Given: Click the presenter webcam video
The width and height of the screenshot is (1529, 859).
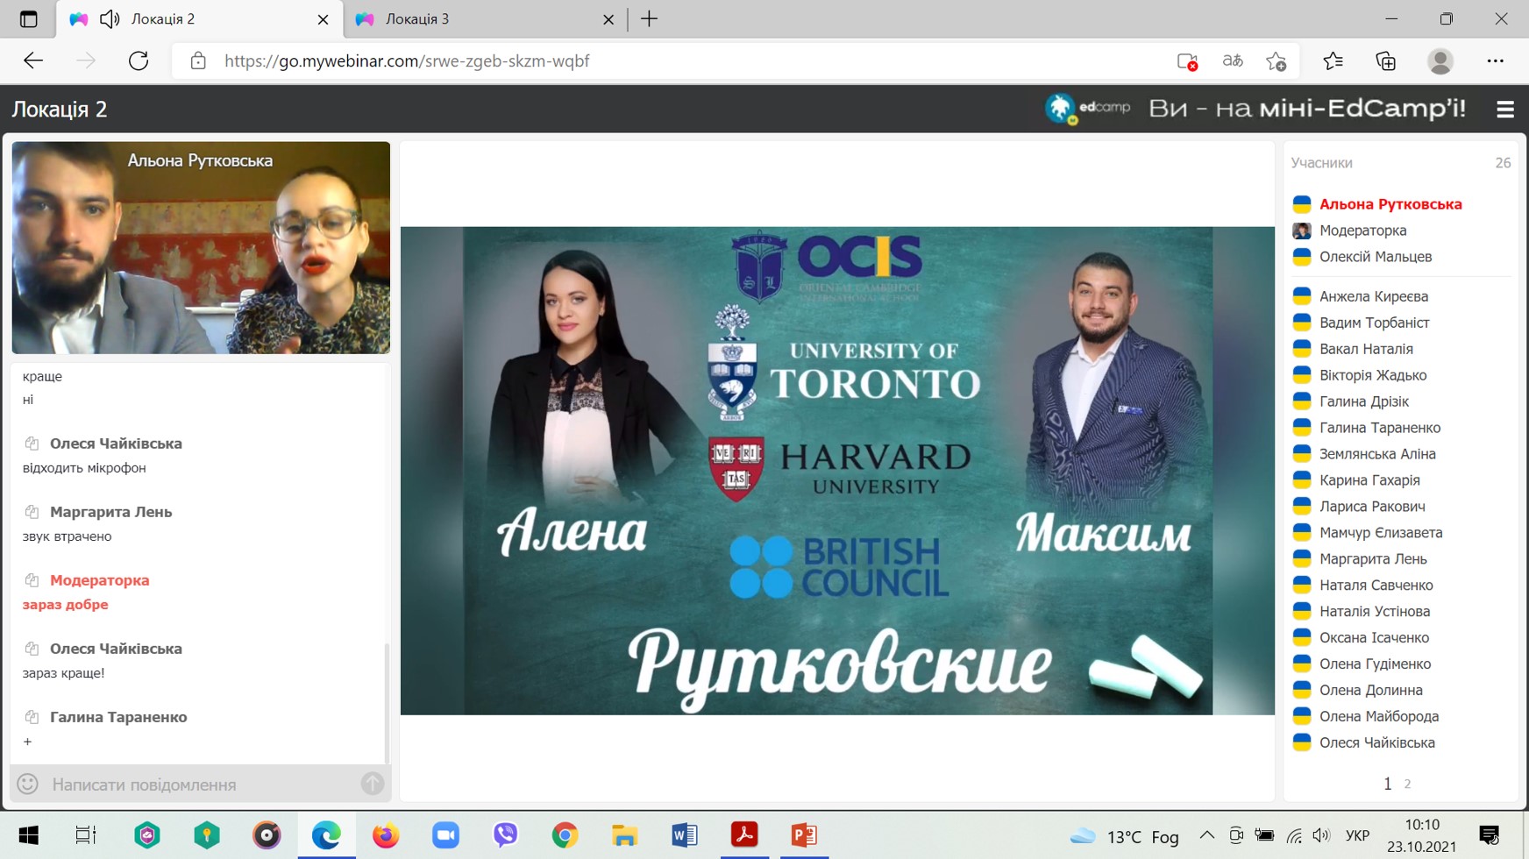Looking at the screenshot, I should point(201,248).
